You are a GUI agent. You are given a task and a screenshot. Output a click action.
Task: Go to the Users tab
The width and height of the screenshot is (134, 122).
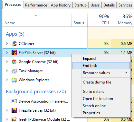[x=95, y=5]
